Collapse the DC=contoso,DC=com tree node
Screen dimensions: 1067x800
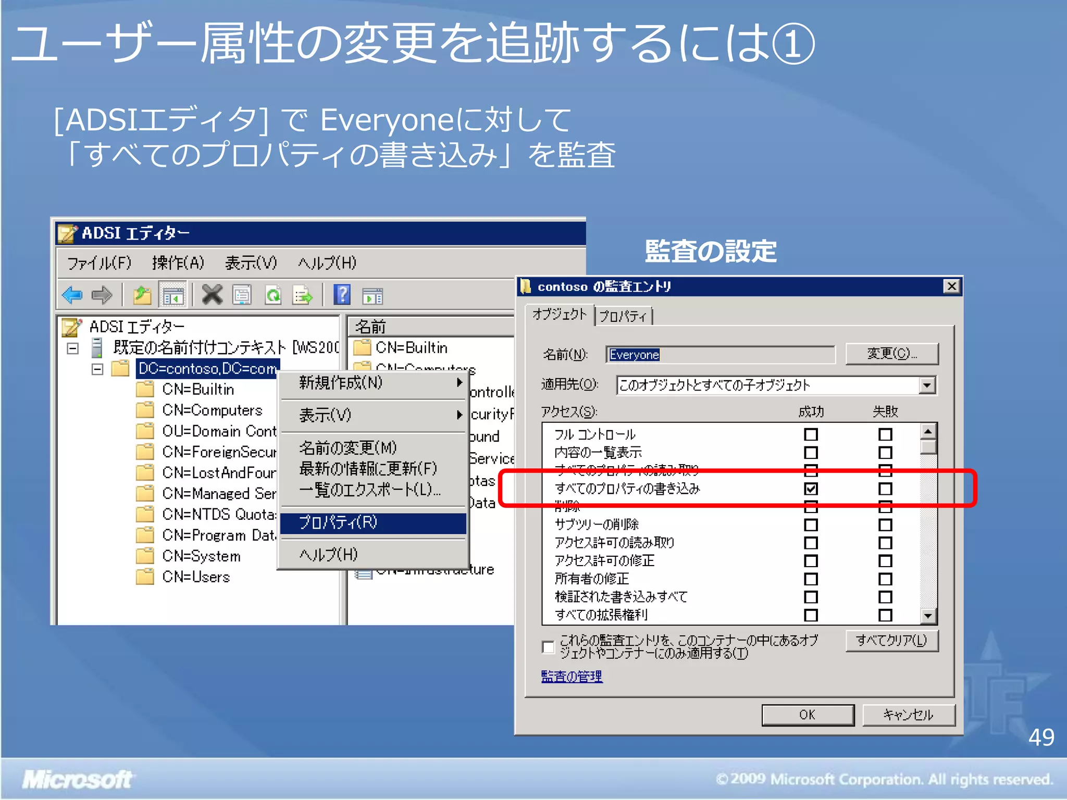point(97,369)
